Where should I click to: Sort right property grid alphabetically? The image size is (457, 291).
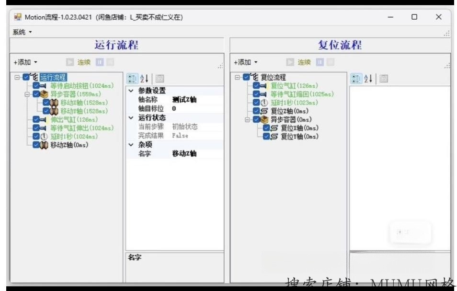pos(368,79)
